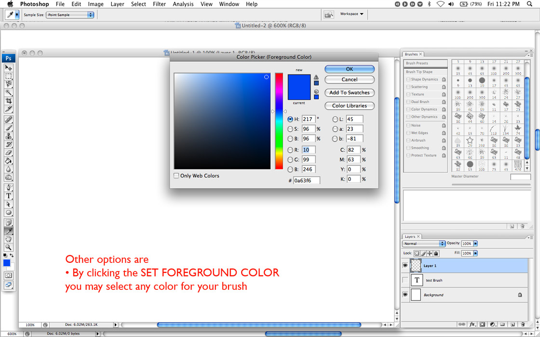The width and height of the screenshot is (540, 337).
Task: Hide Layer 1 with its eye icon
Action: [405, 265]
